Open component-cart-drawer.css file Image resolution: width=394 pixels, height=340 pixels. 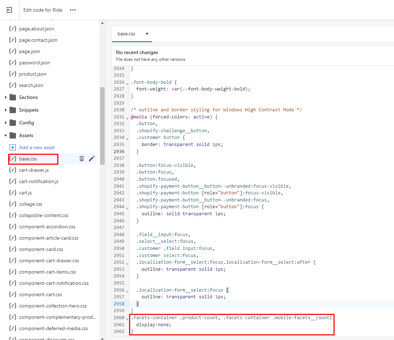pos(49,260)
